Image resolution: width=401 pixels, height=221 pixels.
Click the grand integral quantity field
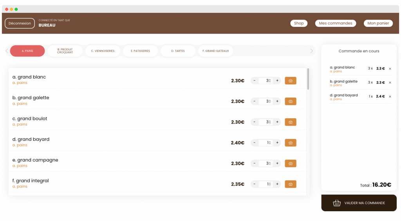click(x=265, y=184)
